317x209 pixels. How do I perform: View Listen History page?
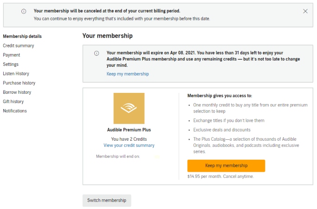pos(16,74)
